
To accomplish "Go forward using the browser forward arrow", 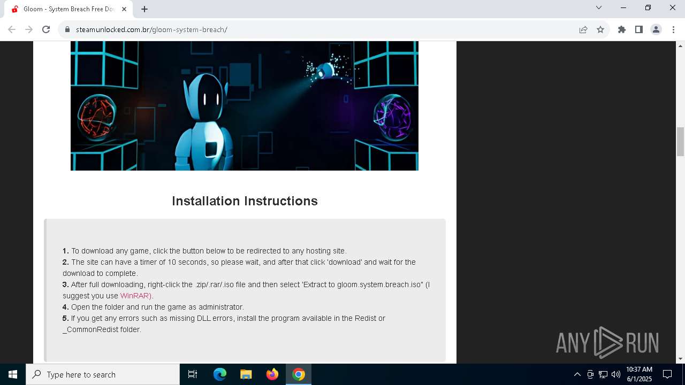I will [x=29, y=29].
